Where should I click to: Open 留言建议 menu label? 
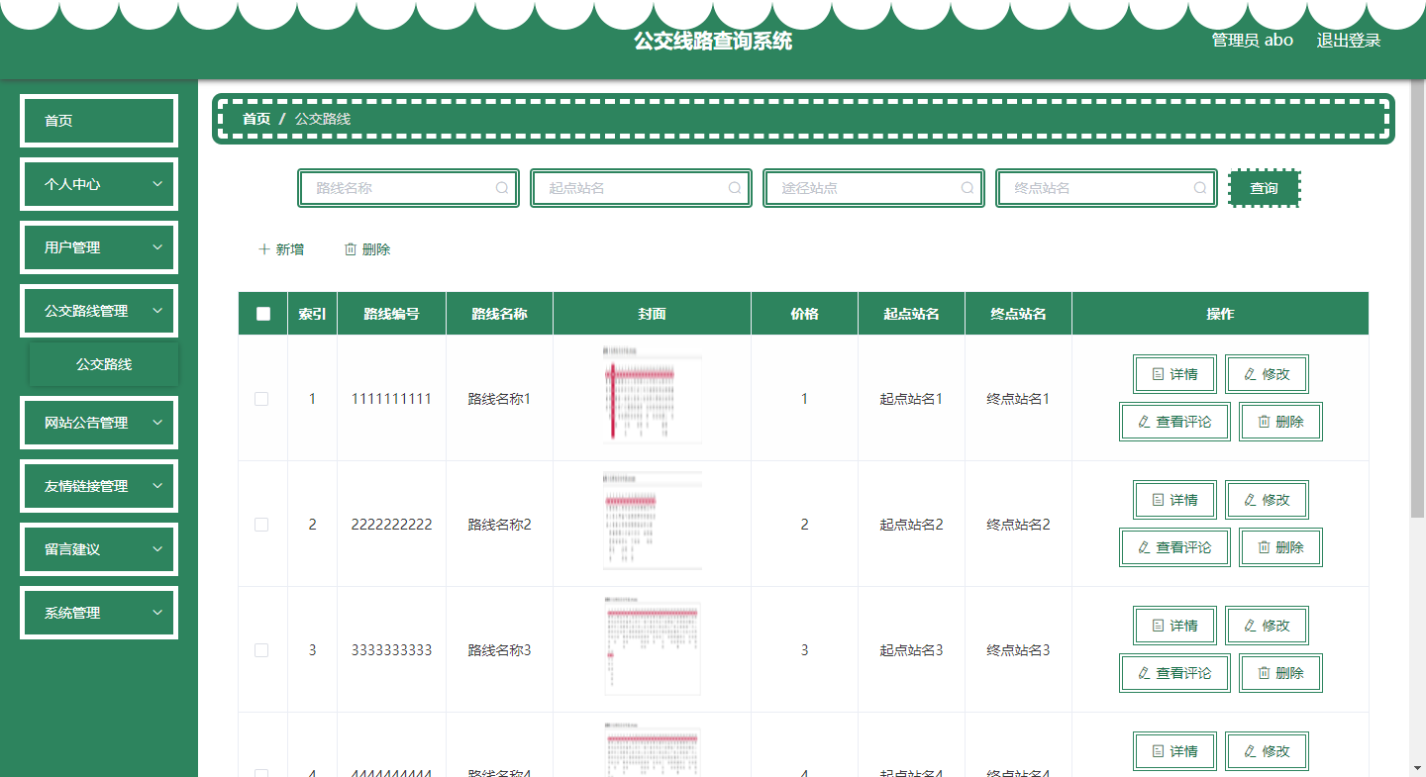(72, 549)
